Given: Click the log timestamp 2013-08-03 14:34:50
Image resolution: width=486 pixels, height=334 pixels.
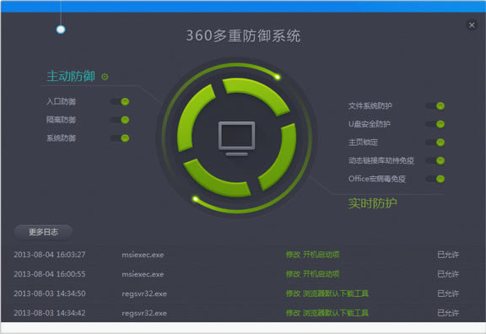Looking at the screenshot, I should (50, 294).
